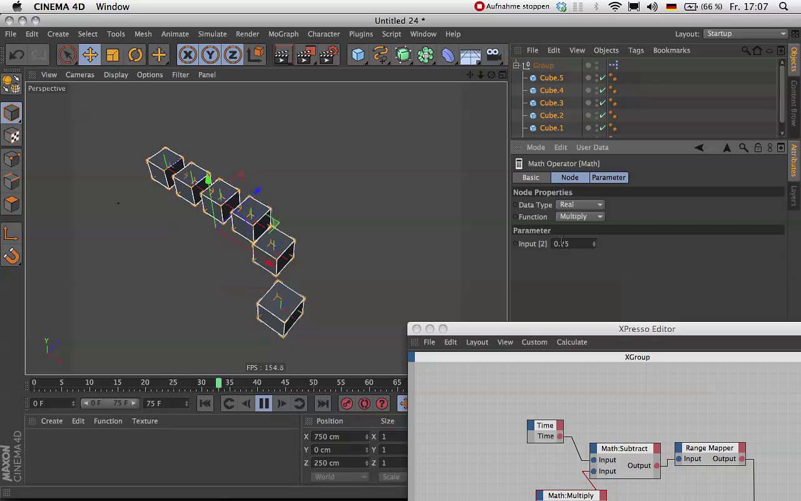Click the Input [2] value field
801x501 pixels.
click(571, 244)
